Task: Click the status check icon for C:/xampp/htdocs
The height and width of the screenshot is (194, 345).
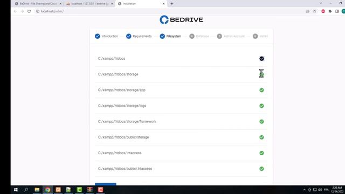Action: 261,59
